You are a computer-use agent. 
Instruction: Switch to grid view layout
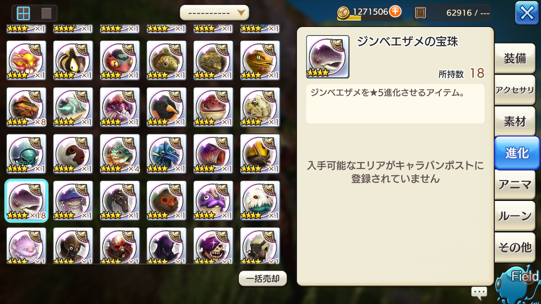click(x=23, y=13)
